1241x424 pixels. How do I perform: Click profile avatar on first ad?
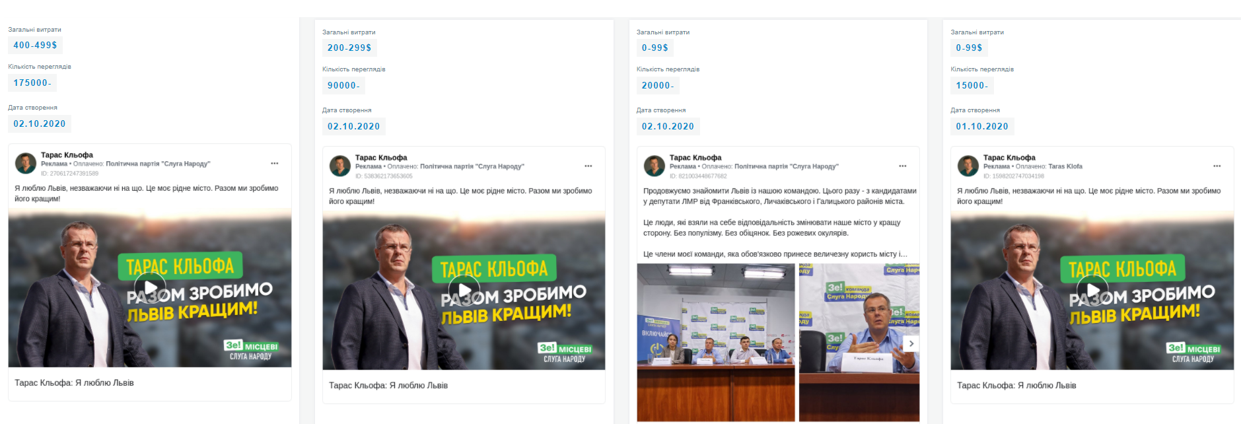point(26,164)
